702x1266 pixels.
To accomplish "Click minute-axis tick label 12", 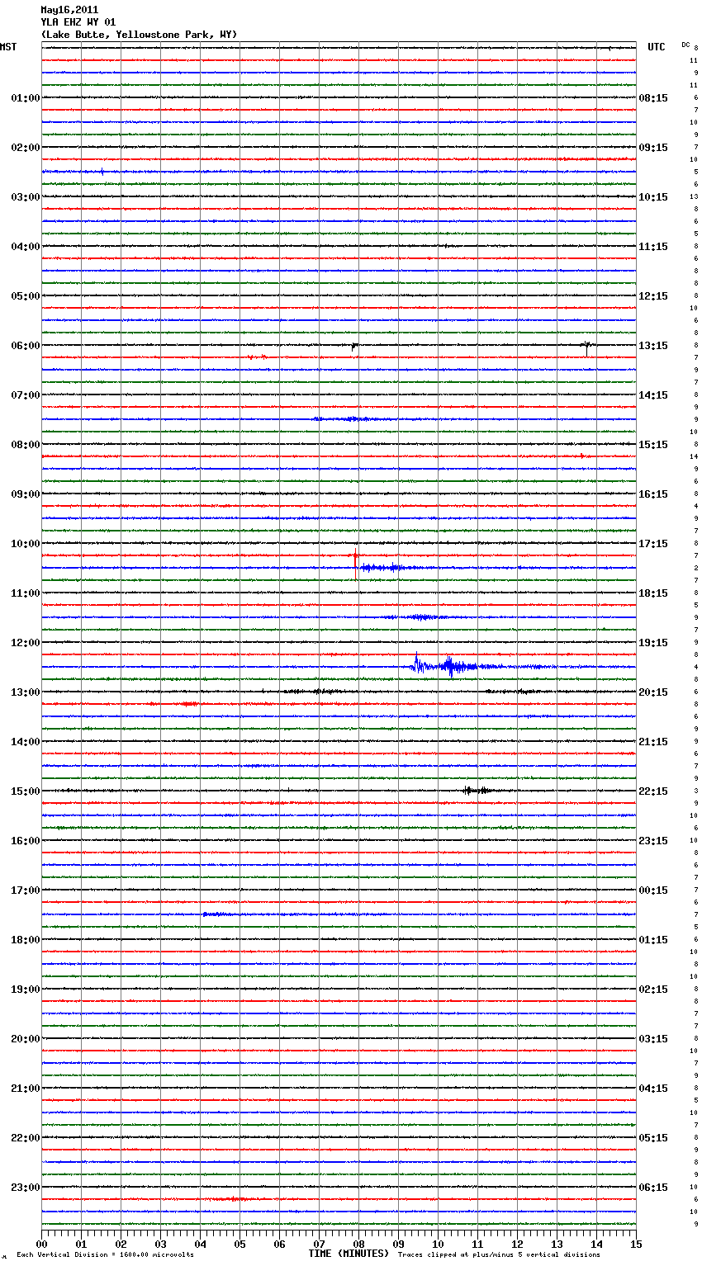I will click(517, 1244).
